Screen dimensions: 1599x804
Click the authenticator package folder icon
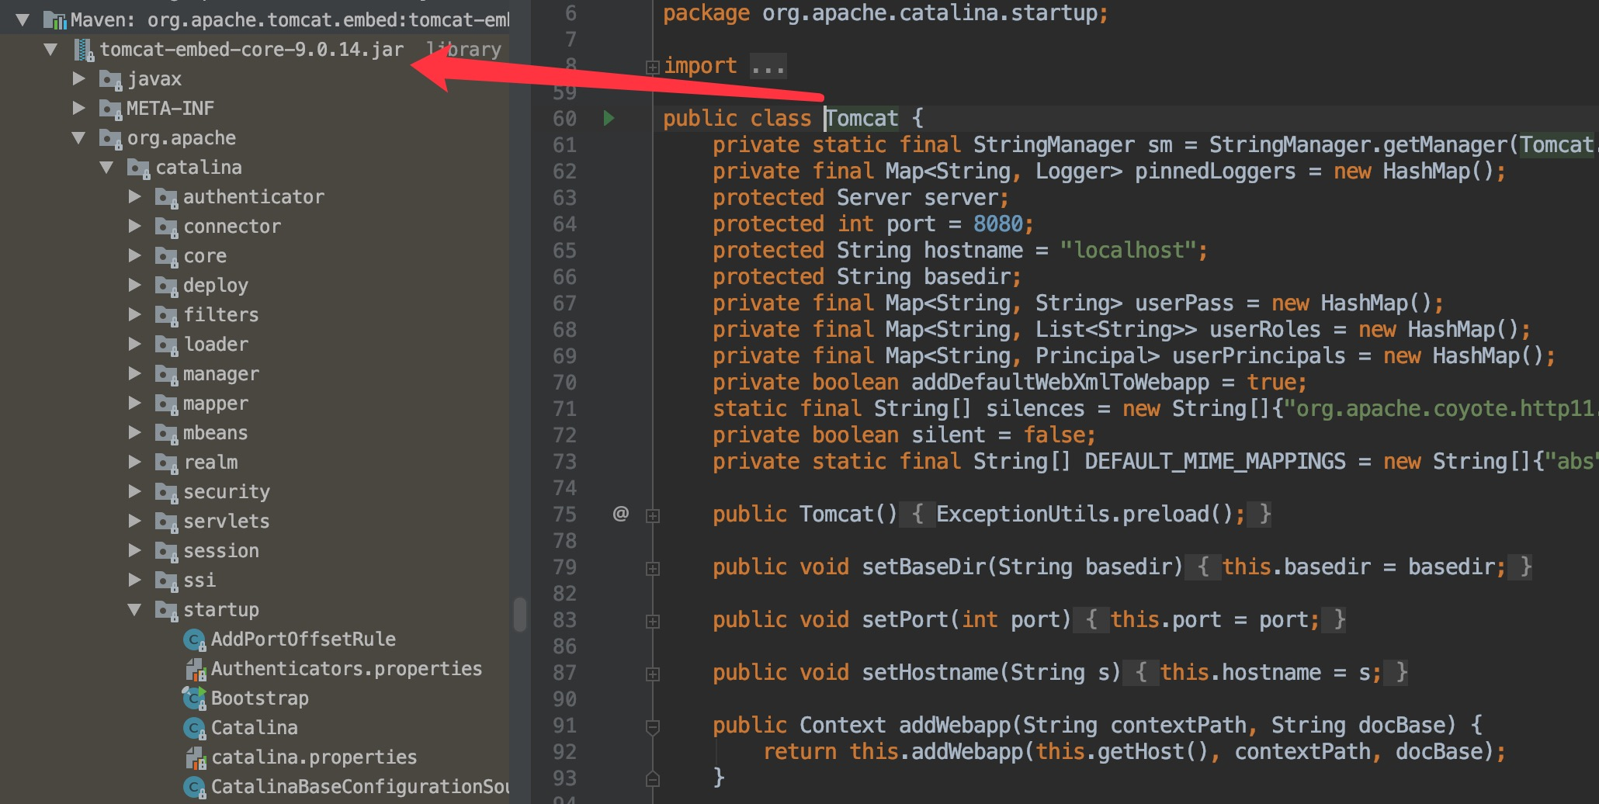[x=167, y=197]
